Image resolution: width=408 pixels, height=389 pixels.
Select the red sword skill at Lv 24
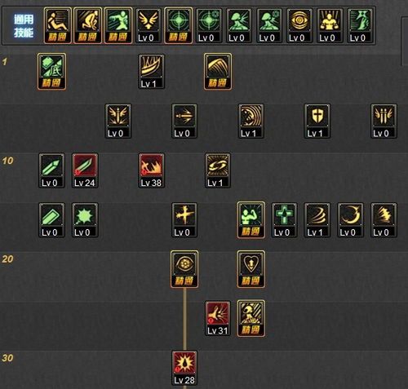pos(85,170)
